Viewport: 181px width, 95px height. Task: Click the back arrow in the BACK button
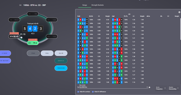[2, 53]
